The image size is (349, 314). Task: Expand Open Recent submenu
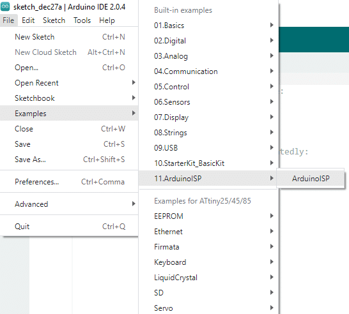click(x=69, y=83)
